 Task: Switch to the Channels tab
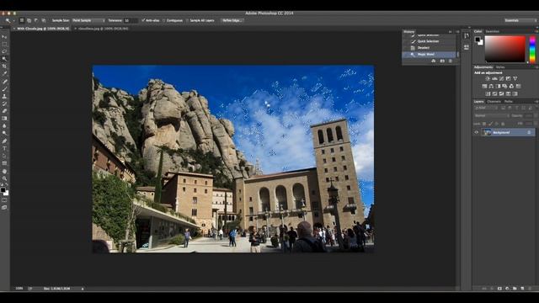[494, 101]
